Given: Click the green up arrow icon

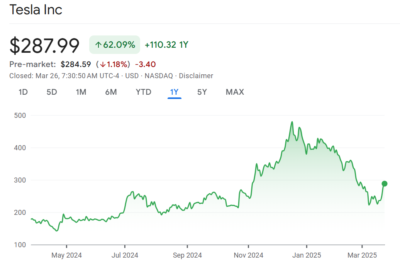Looking at the screenshot, I should coord(98,45).
